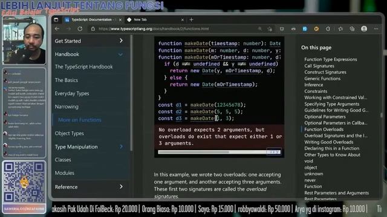Select More on Functions in sidebar

80,120
